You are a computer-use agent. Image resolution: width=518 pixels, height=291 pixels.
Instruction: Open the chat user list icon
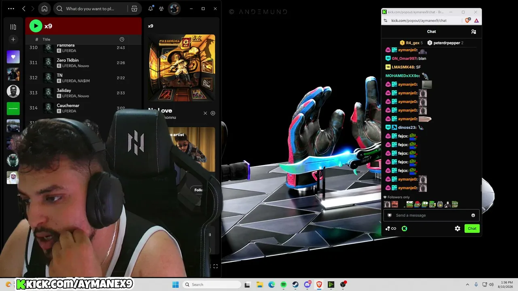[x=473, y=32]
